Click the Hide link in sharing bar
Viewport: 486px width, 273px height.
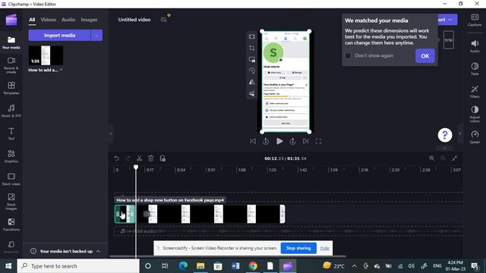[x=324, y=248]
